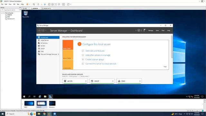
Task: Open guest Task View icon
Action: coord(34,97)
